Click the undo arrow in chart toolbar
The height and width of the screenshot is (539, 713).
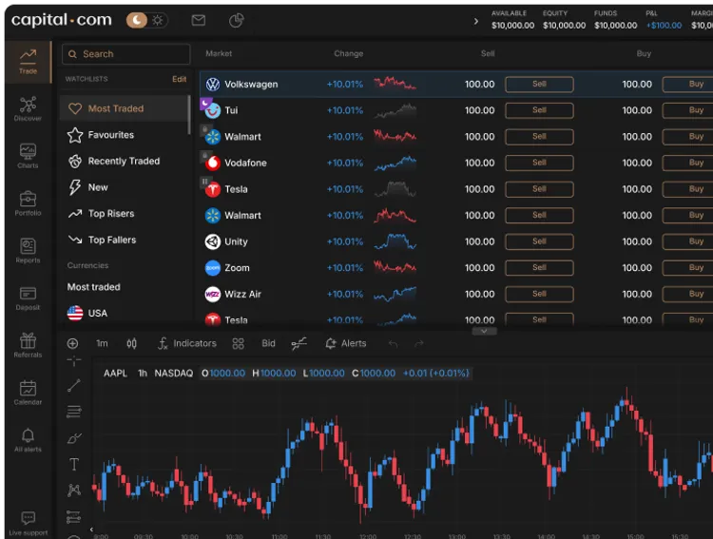pos(394,344)
